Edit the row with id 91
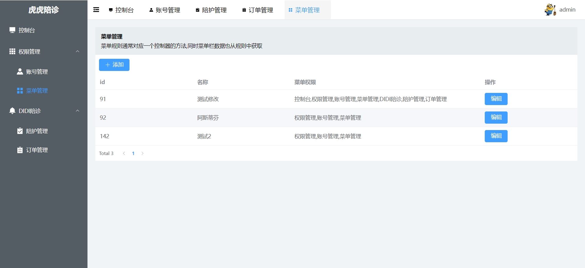 pyautogui.click(x=496, y=99)
